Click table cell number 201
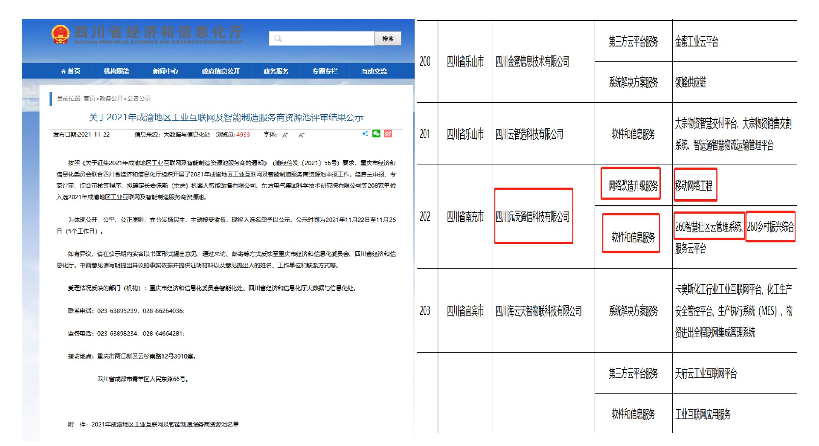819x446 pixels. (425, 134)
